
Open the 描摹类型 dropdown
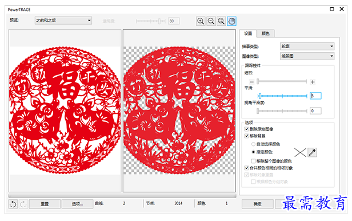click(x=307, y=46)
